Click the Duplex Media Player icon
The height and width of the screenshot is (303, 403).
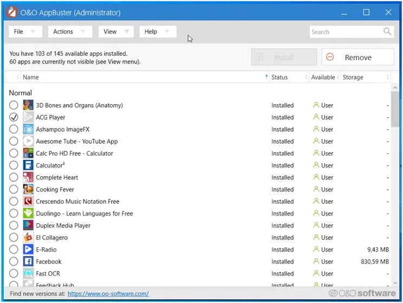(28, 225)
